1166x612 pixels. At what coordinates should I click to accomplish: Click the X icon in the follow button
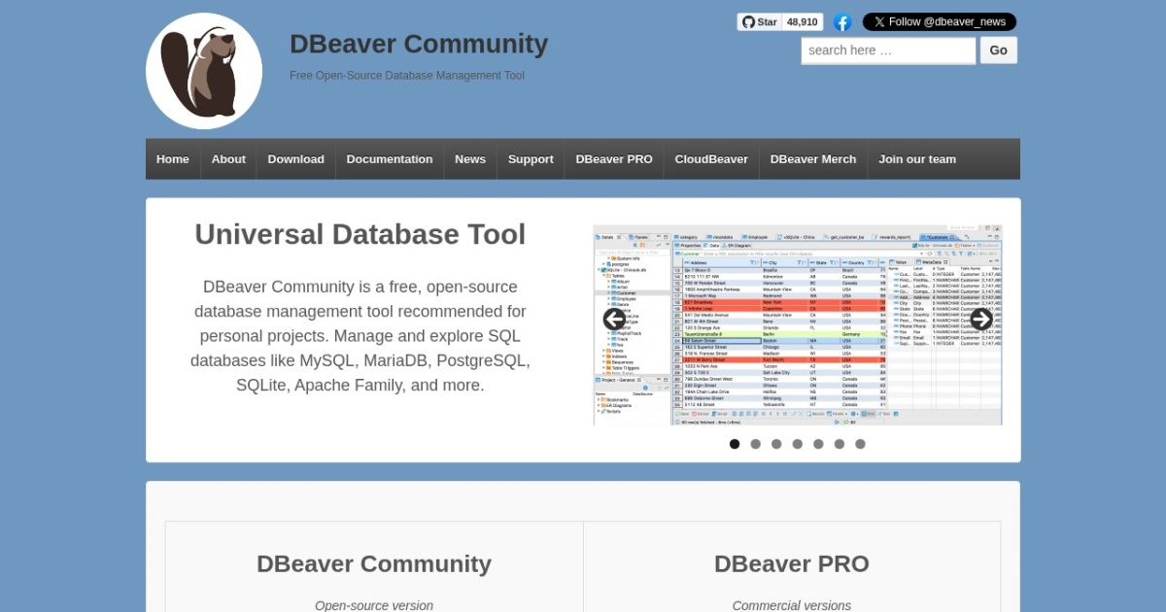point(877,20)
